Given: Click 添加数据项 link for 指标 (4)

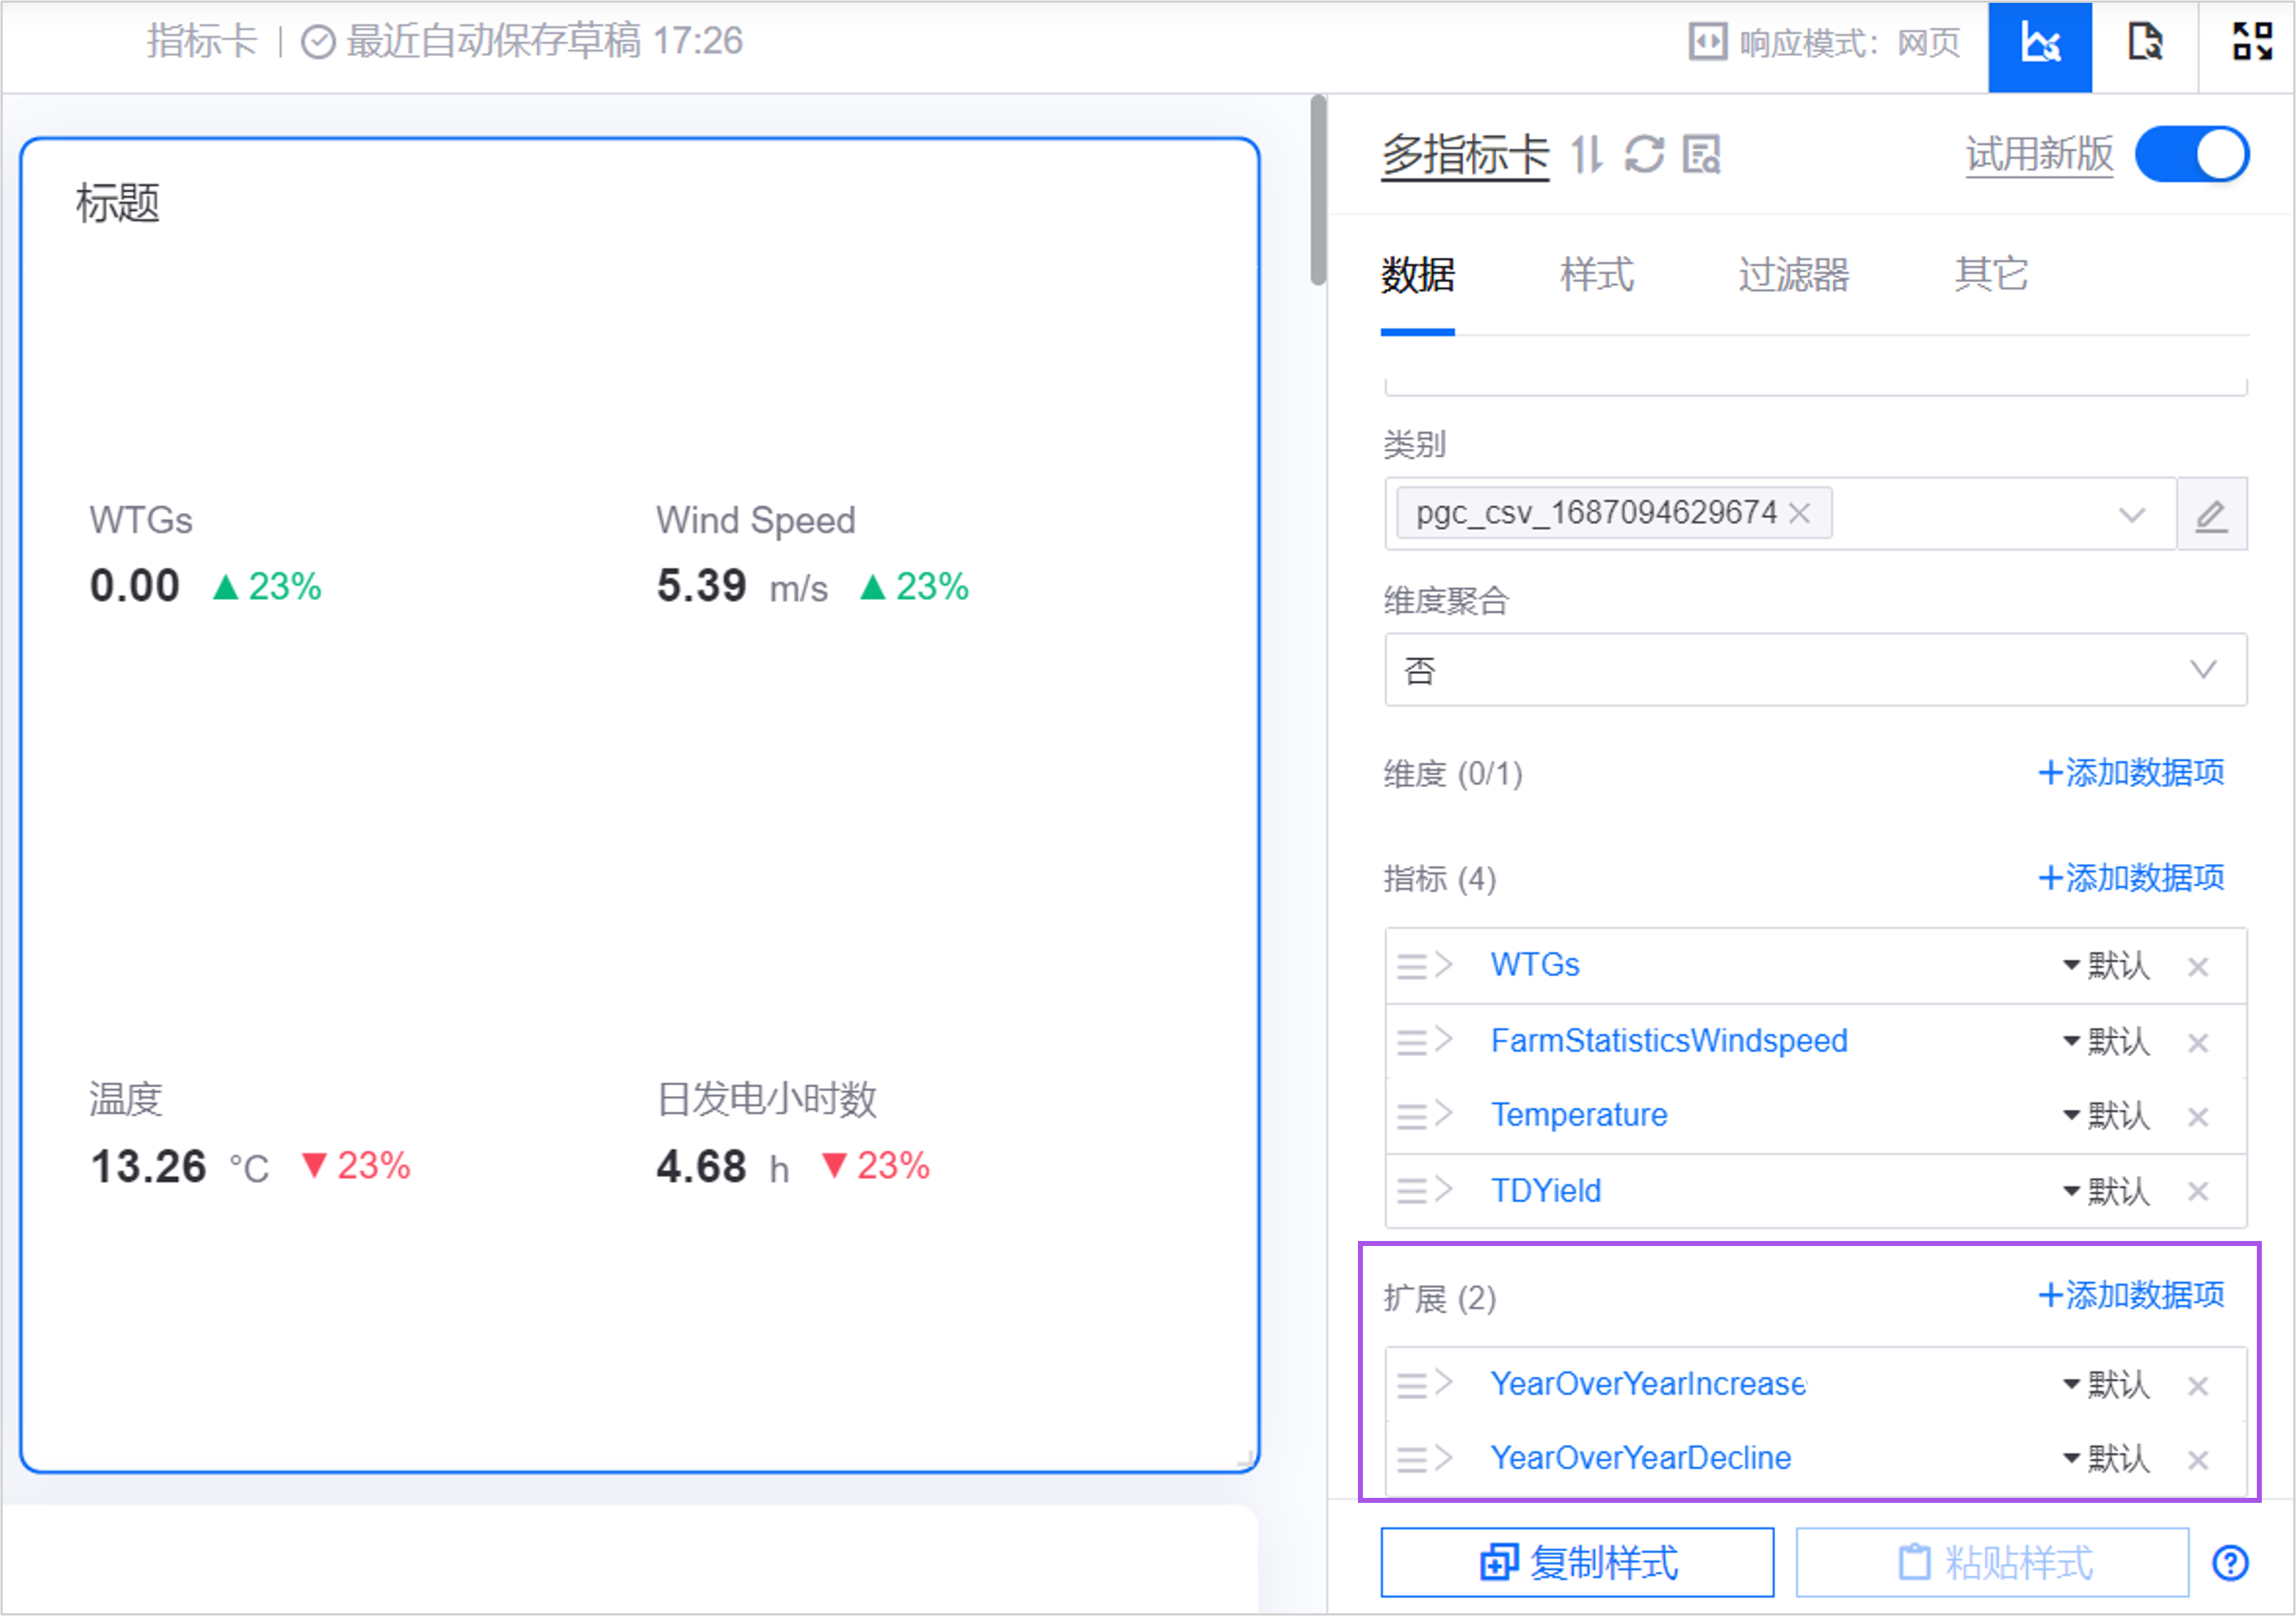Looking at the screenshot, I should click(2131, 879).
